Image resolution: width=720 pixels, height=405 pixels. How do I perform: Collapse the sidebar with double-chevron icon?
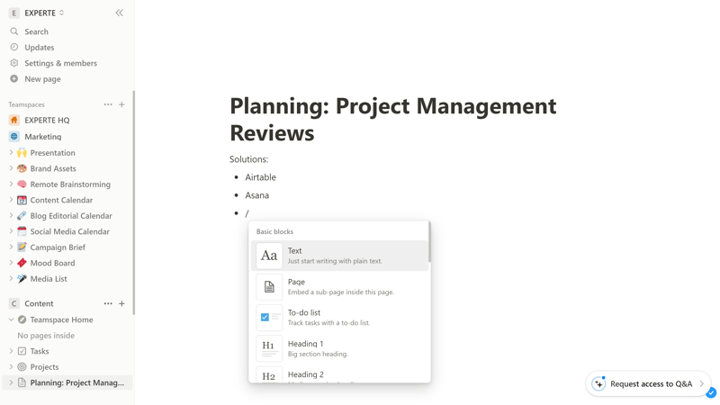pyautogui.click(x=120, y=13)
